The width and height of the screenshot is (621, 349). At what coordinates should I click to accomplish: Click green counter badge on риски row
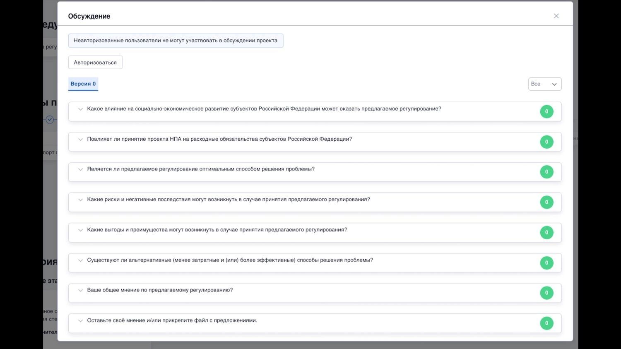tap(546, 202)
